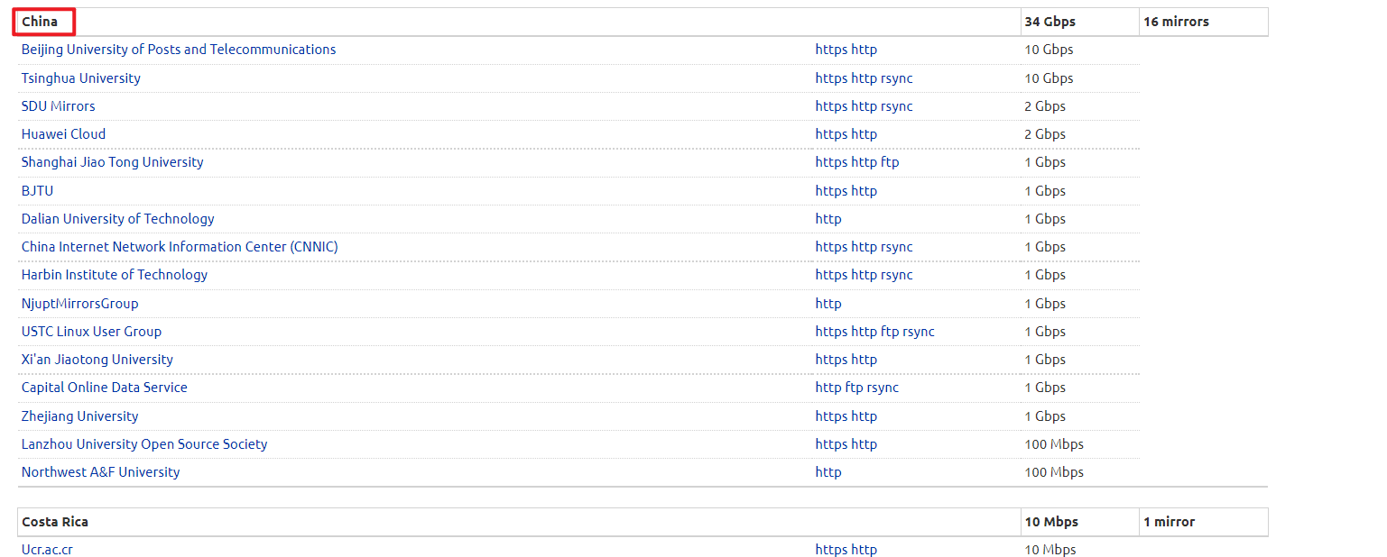Click USTC Linux User Group link
The height and width of the screenshot is (557, 1387).
click(x=92, y=332)
